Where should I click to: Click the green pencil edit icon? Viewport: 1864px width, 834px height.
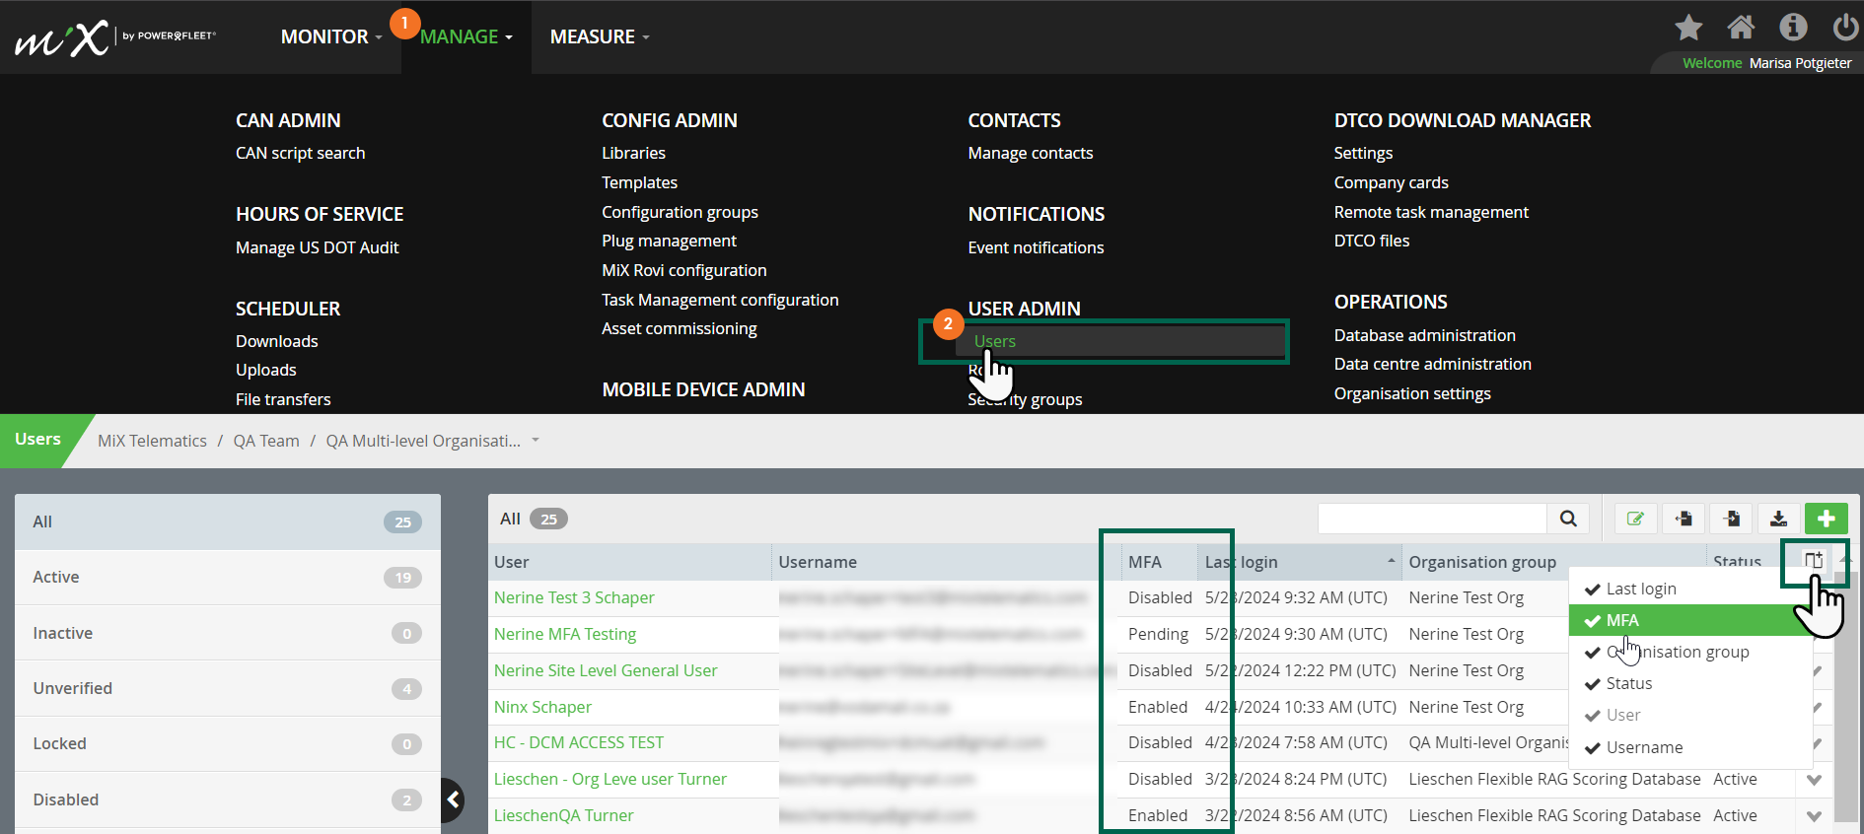click(x=1635, y=519)
